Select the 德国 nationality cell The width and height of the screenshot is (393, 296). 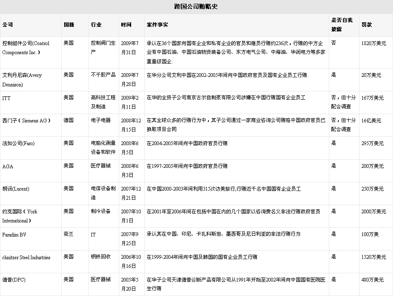pyautogui.click(x=69, y=121)
